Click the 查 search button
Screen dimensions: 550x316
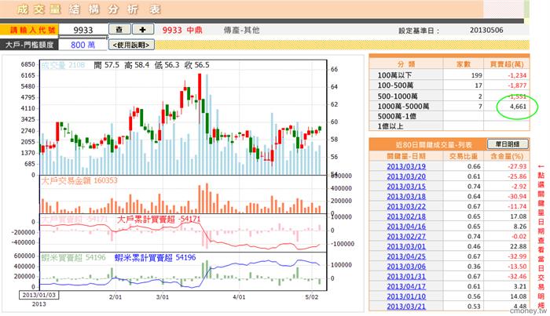pyautogui.click(x=119, y=29)
